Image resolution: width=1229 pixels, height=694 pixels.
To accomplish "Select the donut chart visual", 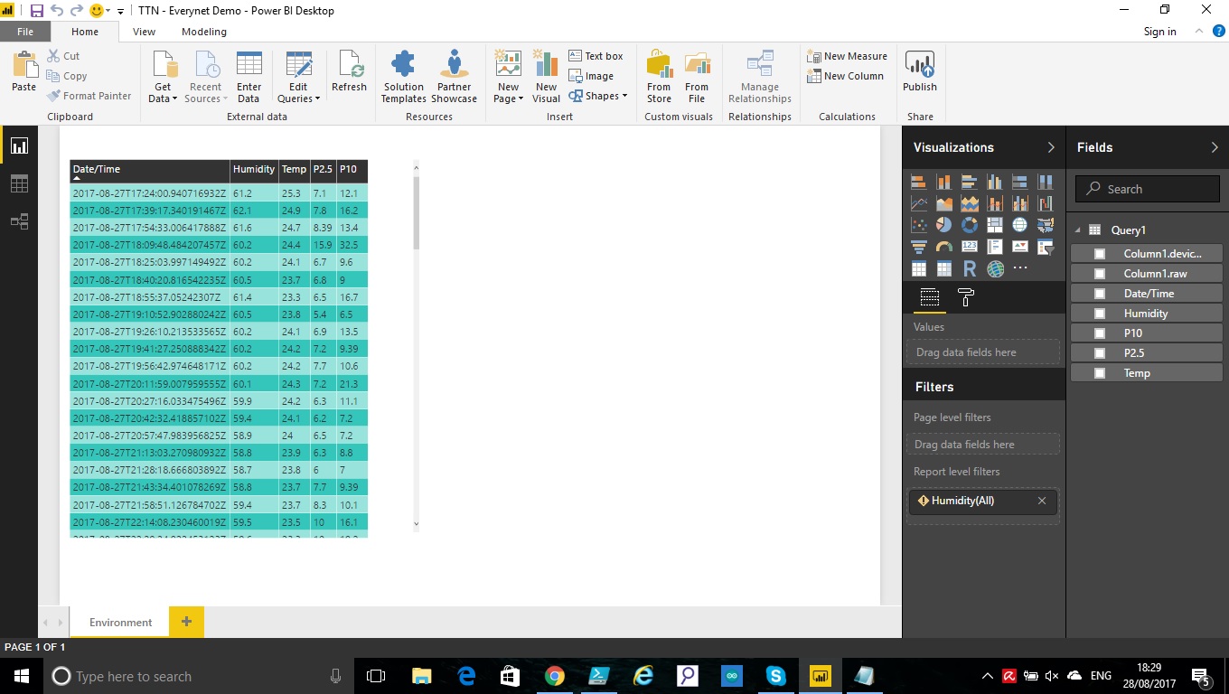I will pos(970,225).
